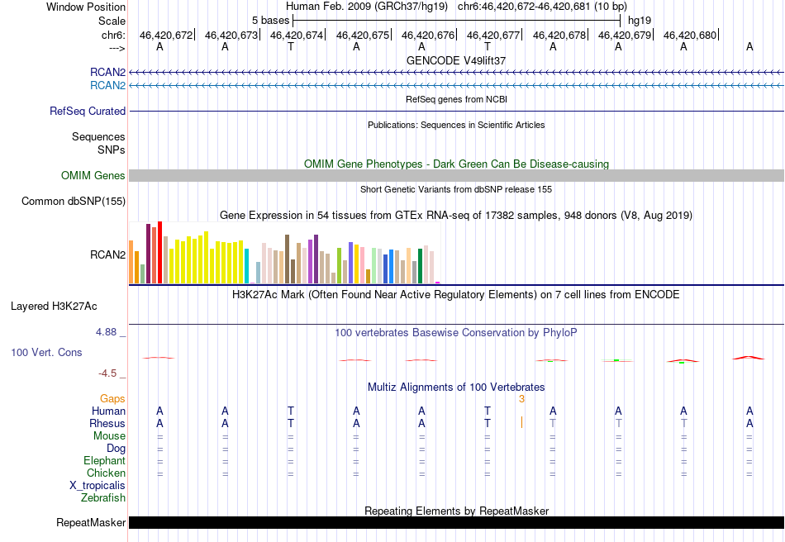
Task: Click the orange gap count 3
Action: [521, 398]
